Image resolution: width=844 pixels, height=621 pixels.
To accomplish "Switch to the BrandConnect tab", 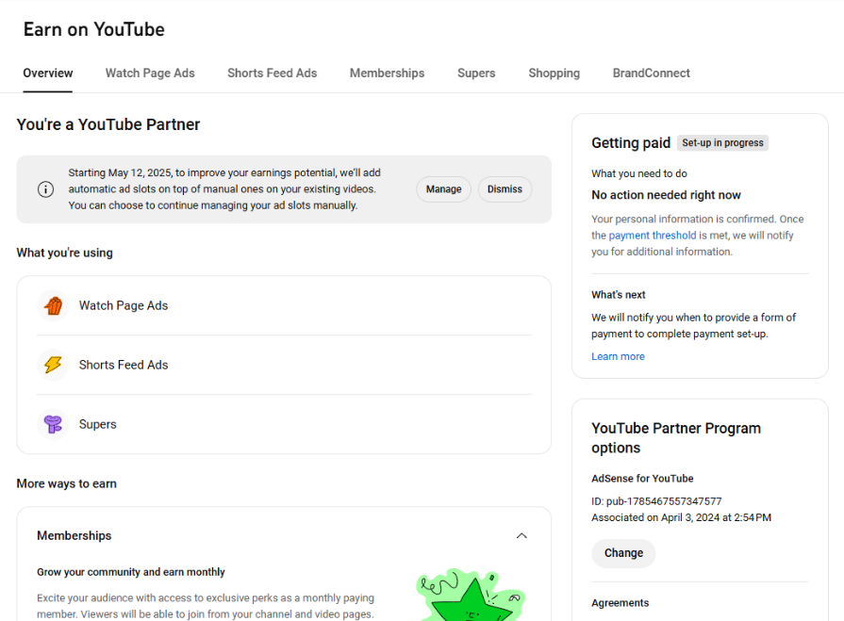I will click(652, 74).
